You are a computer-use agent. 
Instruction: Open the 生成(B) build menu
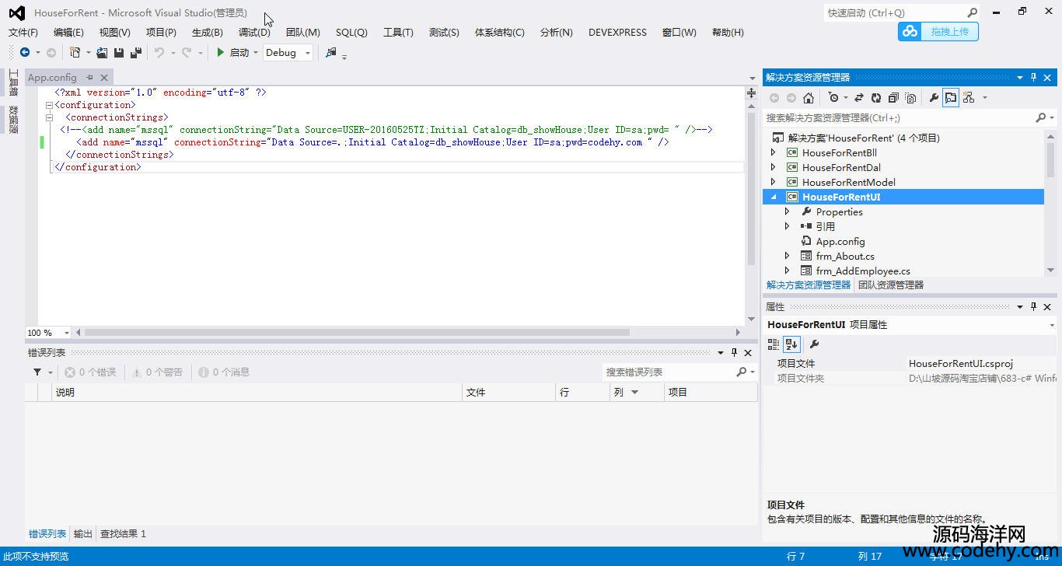pos(207,32)
